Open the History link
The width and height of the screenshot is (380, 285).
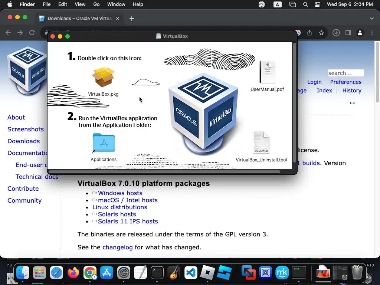coord(352,91)
